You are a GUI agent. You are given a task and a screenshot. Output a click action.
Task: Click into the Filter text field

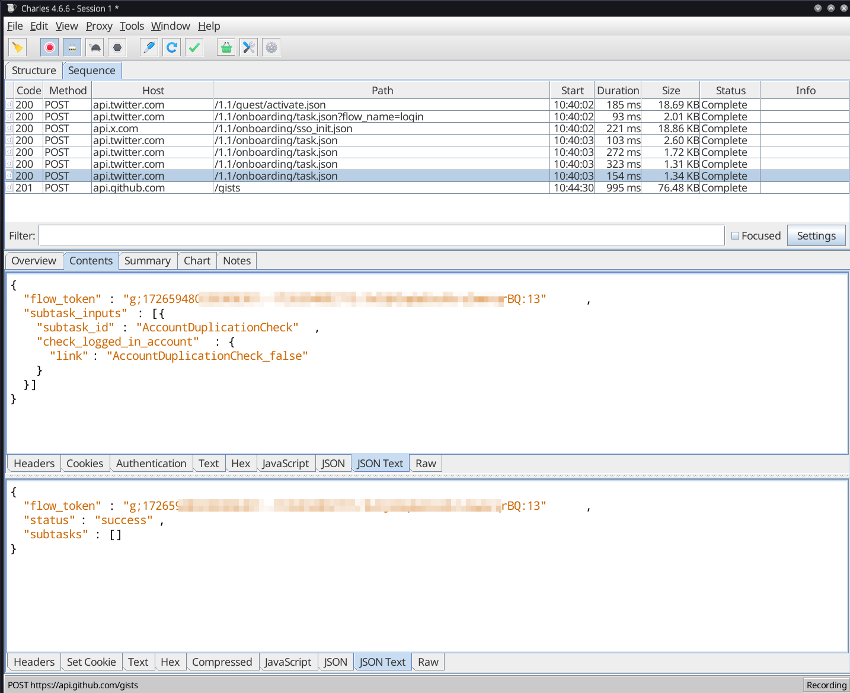click(x=381, y=236)
